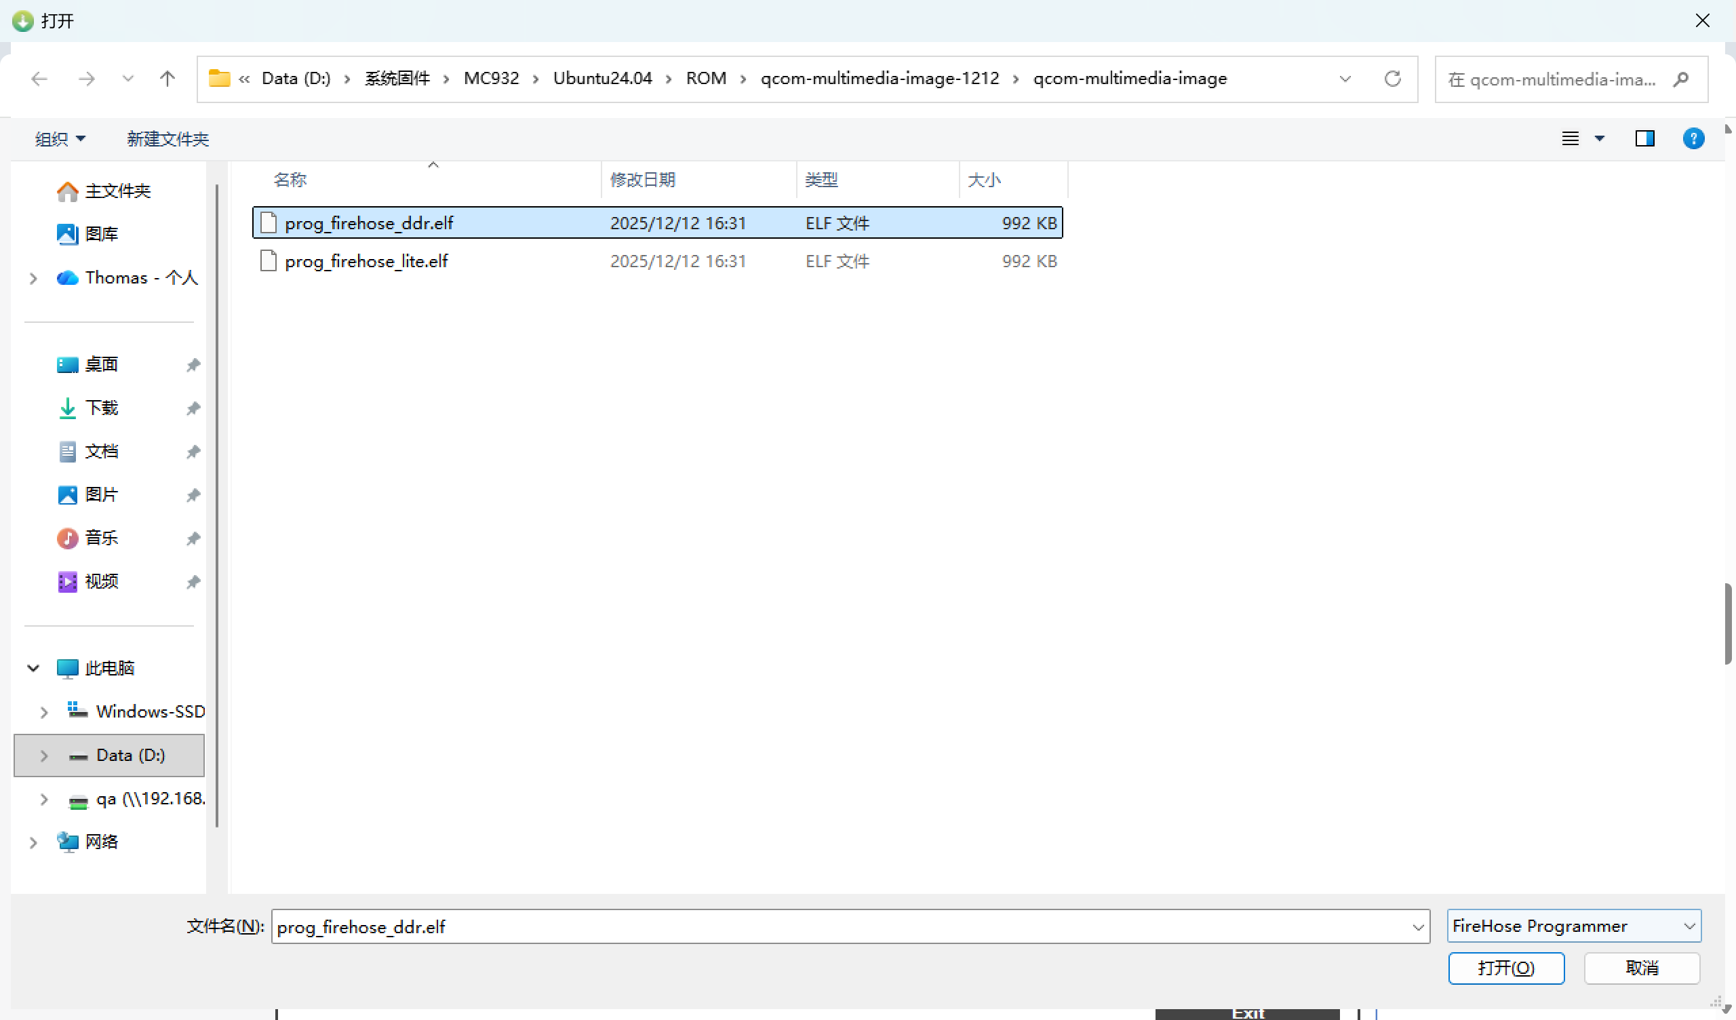The width and height of the screenshot is (1736, 1020).
Task: Sort files by 修改日期 column header
Action: pos(642,180)
